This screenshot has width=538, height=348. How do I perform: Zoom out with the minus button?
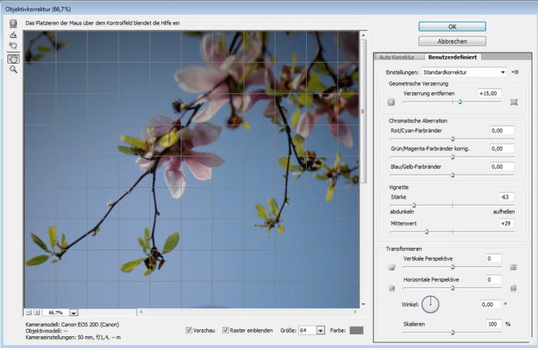click(29, 312)
